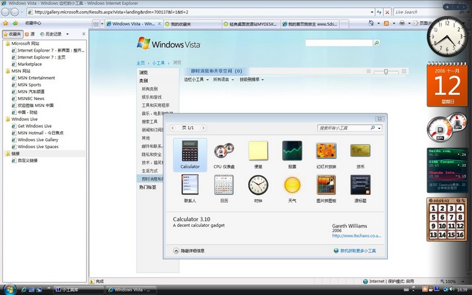Select the 收藏夹 tab in Favorites Center
Image resolution: width=472 pixels, height=295 pixels.
click(x=13, y=34)
